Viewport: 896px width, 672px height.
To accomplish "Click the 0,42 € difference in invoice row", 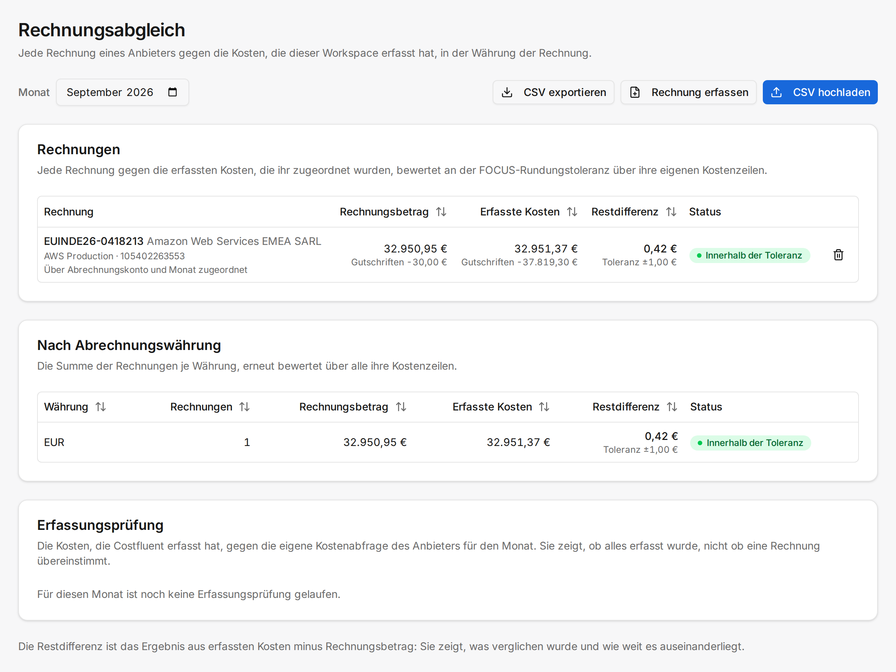I will click(660, 248).
